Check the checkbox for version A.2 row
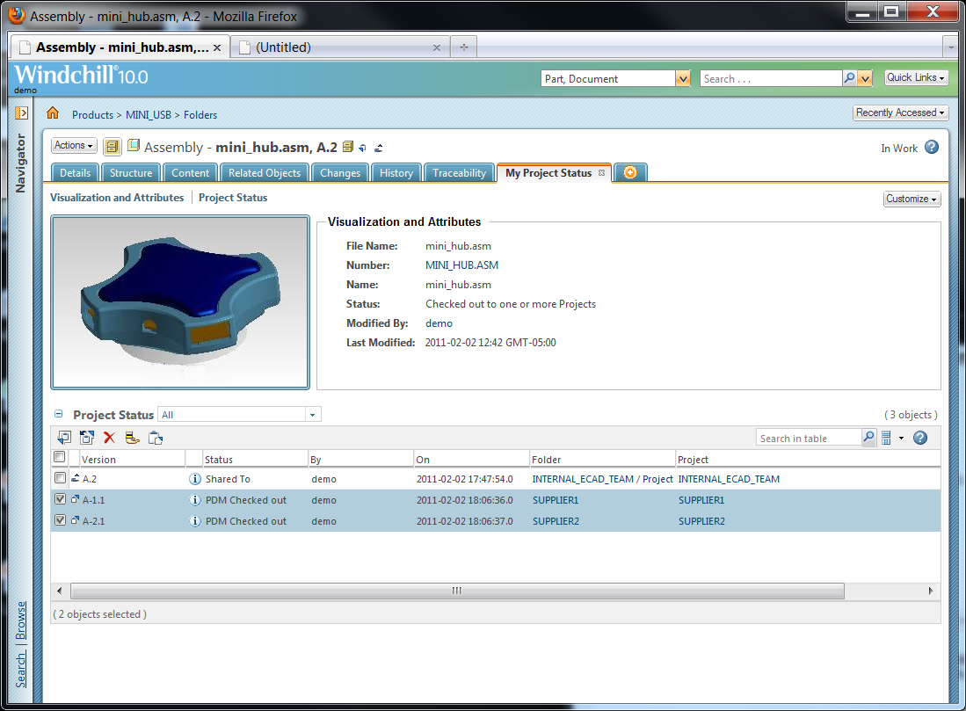966x711 pixels. (59, 478)
